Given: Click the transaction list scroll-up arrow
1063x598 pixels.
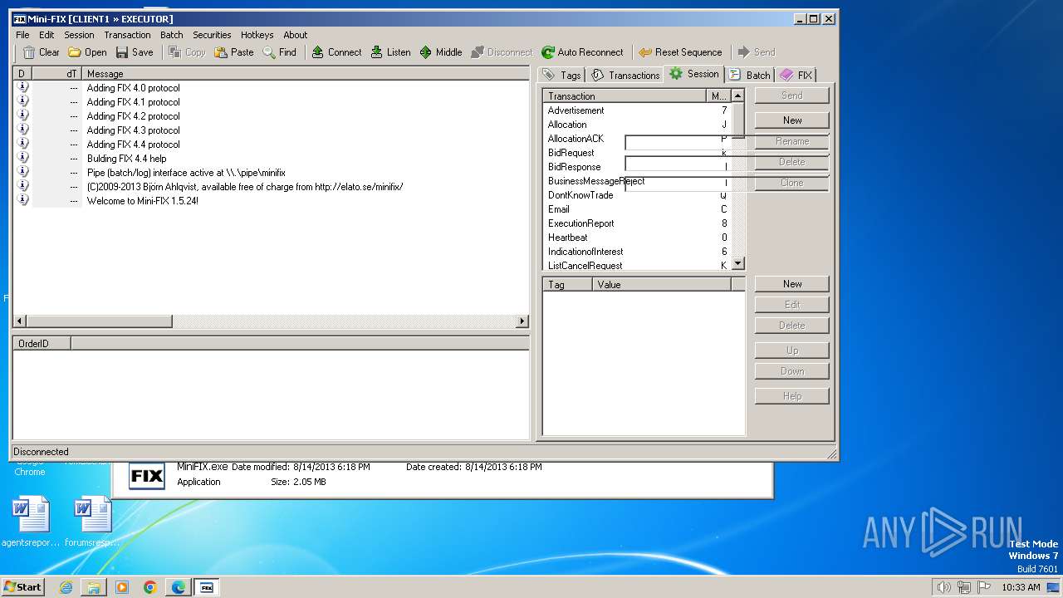Looking at the screenshot, I should pyautogui.click(x=738, y=96).
